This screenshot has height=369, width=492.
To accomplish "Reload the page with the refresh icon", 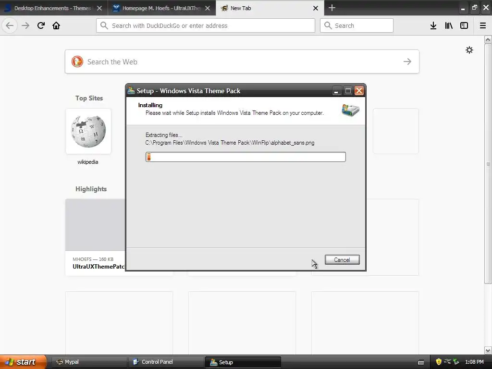I will (x=41, y=25).
